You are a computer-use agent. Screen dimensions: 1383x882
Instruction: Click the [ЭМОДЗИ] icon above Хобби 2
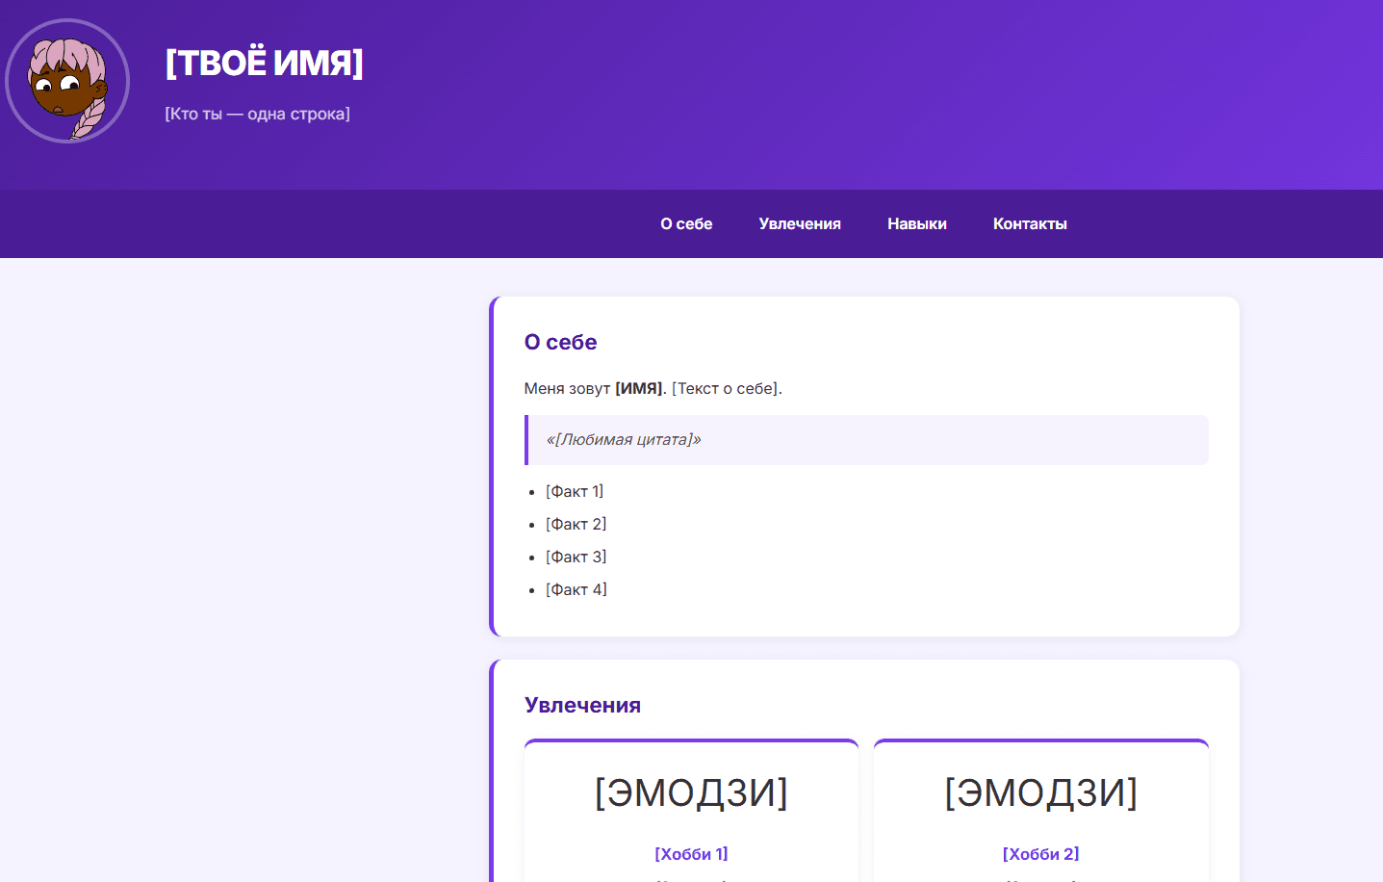(x=1040, y=792)
